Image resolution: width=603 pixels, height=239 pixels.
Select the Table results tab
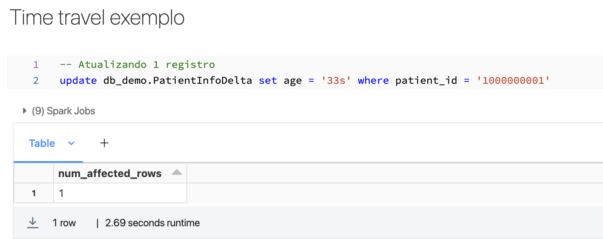(x=42, y=143)
